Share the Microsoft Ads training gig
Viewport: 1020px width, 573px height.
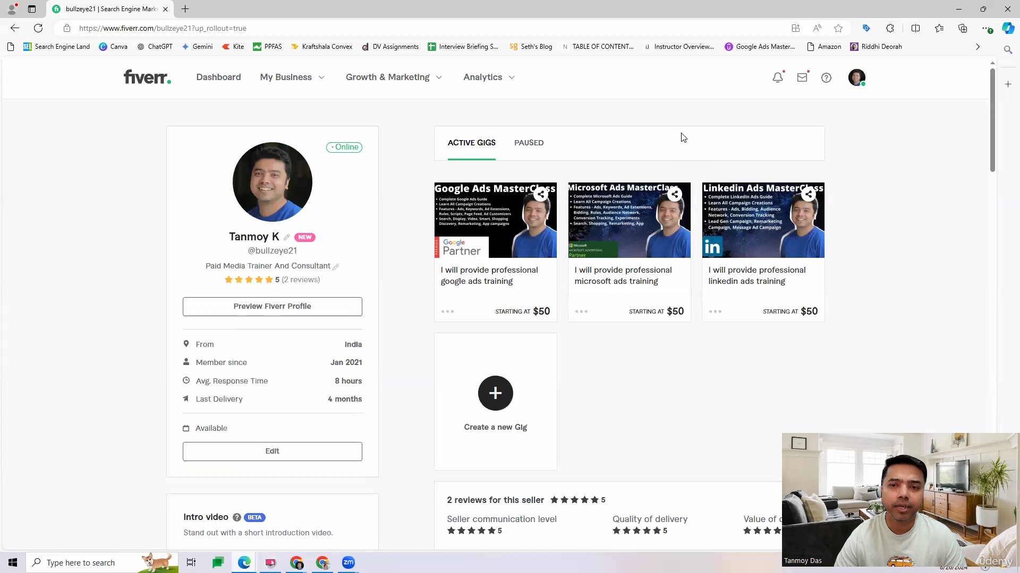(x=675, y=194)
